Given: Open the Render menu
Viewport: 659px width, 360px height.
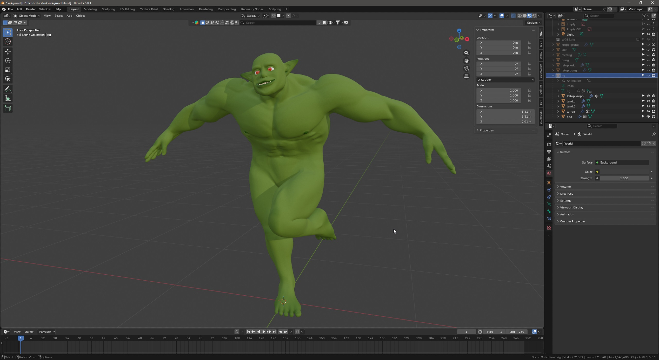Looking at the screenshot, I should click(x=31, y=9).
